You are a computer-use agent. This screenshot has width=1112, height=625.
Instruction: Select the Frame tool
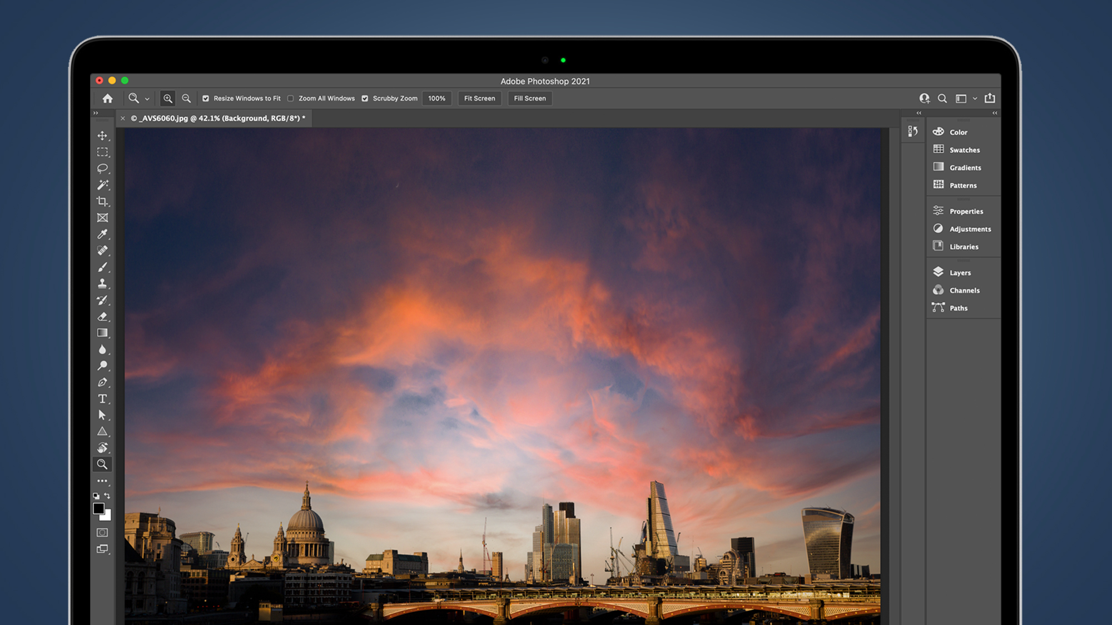tap(102, 218)
